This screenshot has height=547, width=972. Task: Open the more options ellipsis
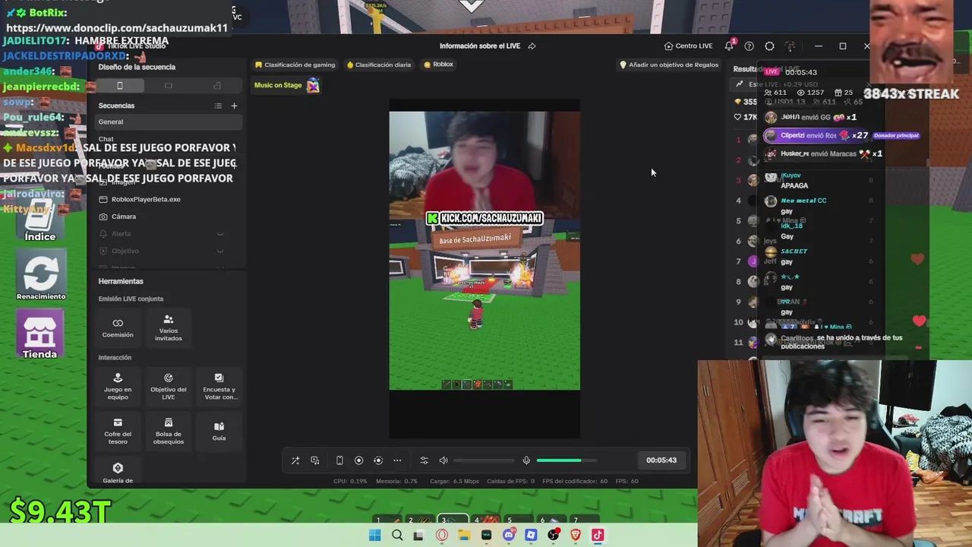[397, 460]
